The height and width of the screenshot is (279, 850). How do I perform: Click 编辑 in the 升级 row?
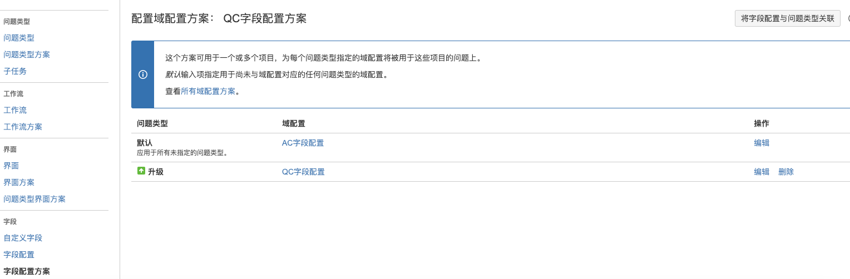pos(762,172)
